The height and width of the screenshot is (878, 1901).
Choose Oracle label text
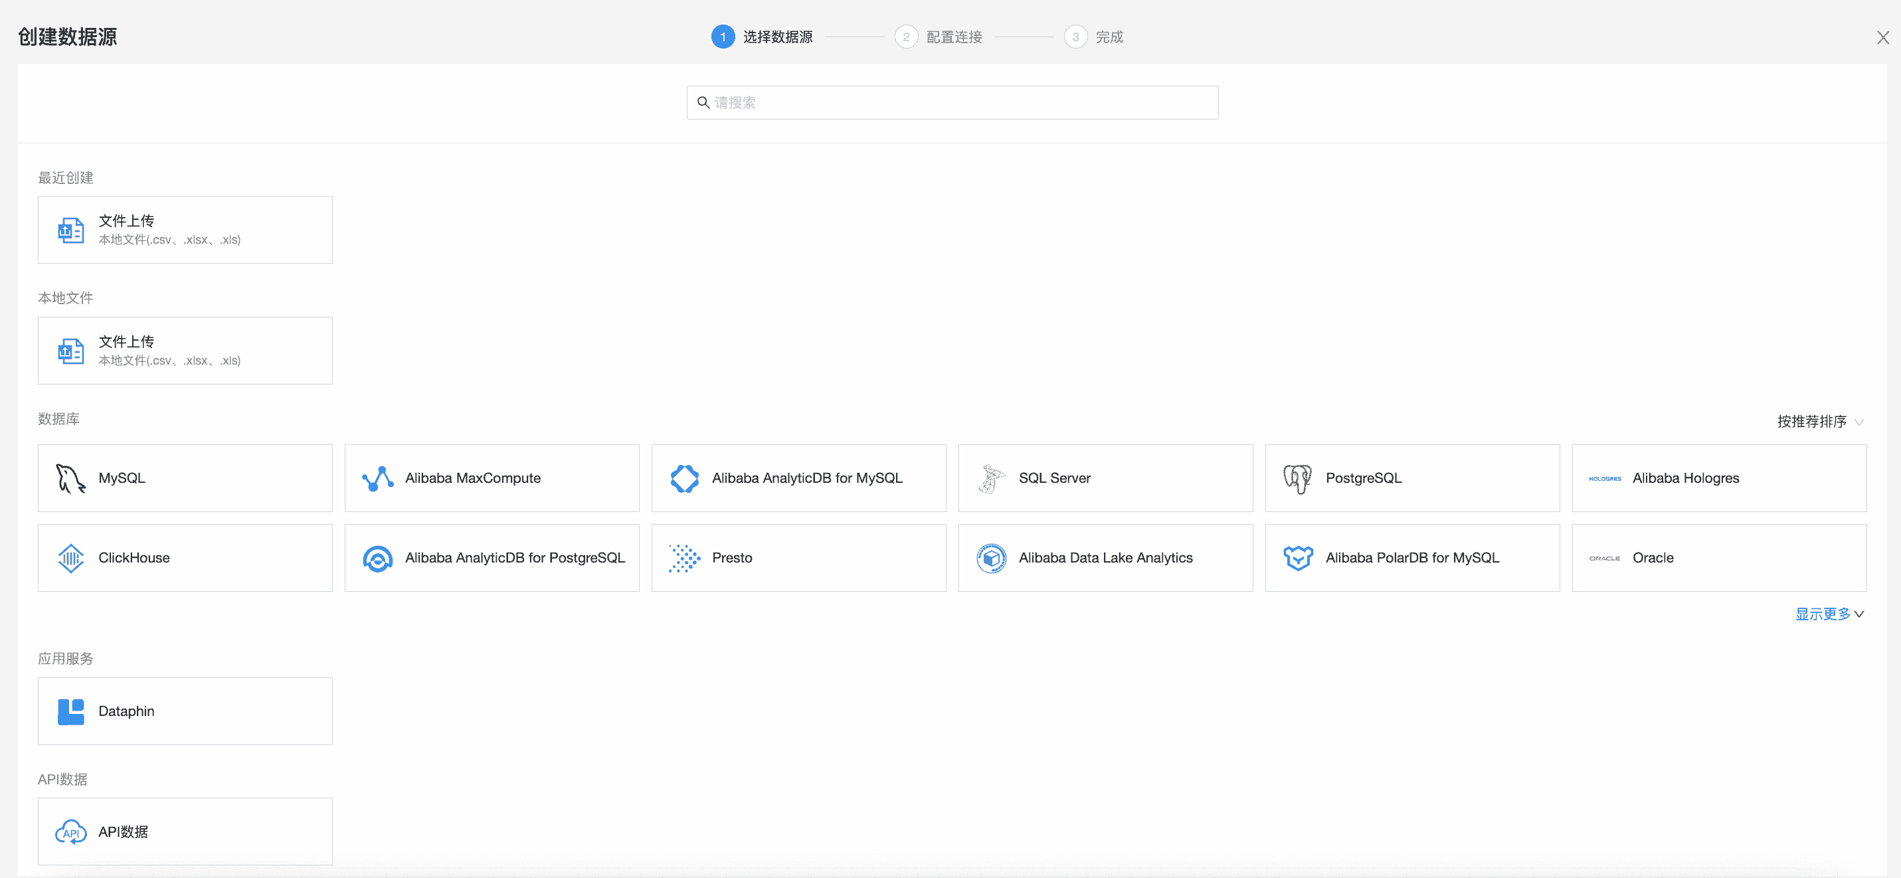(1653, 558)
